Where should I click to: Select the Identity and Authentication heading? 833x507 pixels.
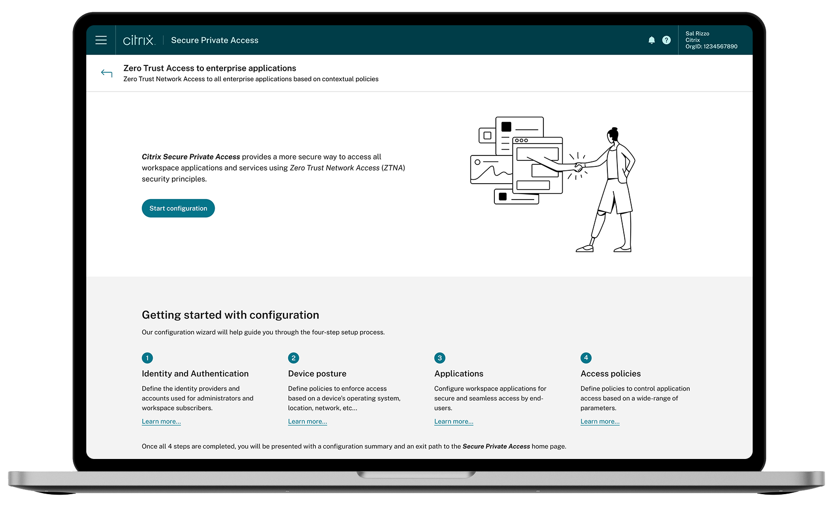pyautogui.click(x=195, y=374)
